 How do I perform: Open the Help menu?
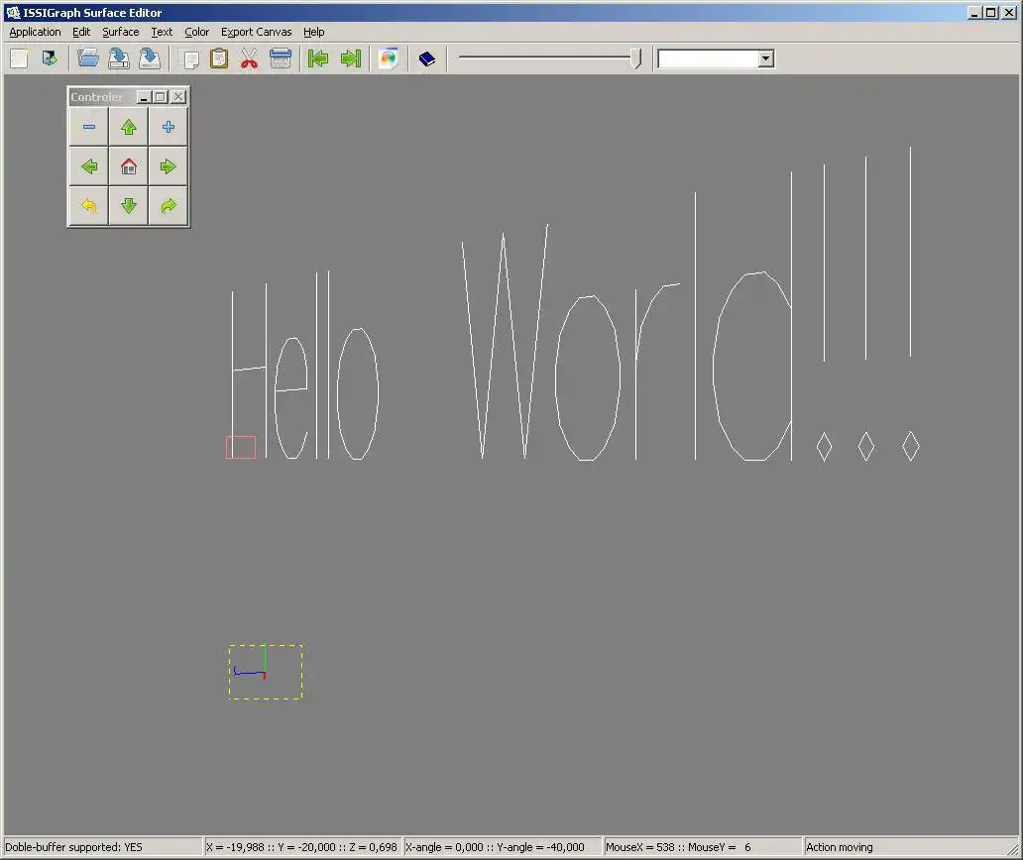(314, 32)
